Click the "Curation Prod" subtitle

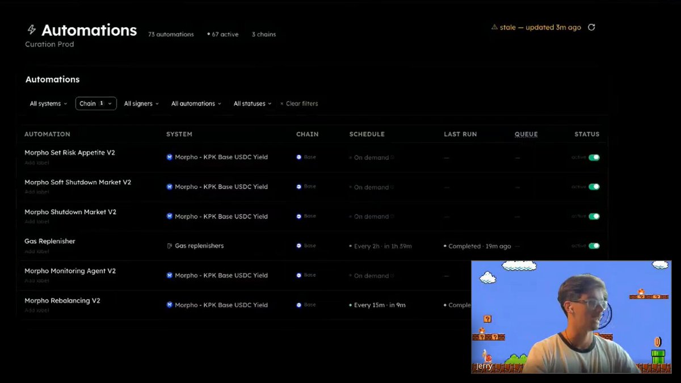49,44
